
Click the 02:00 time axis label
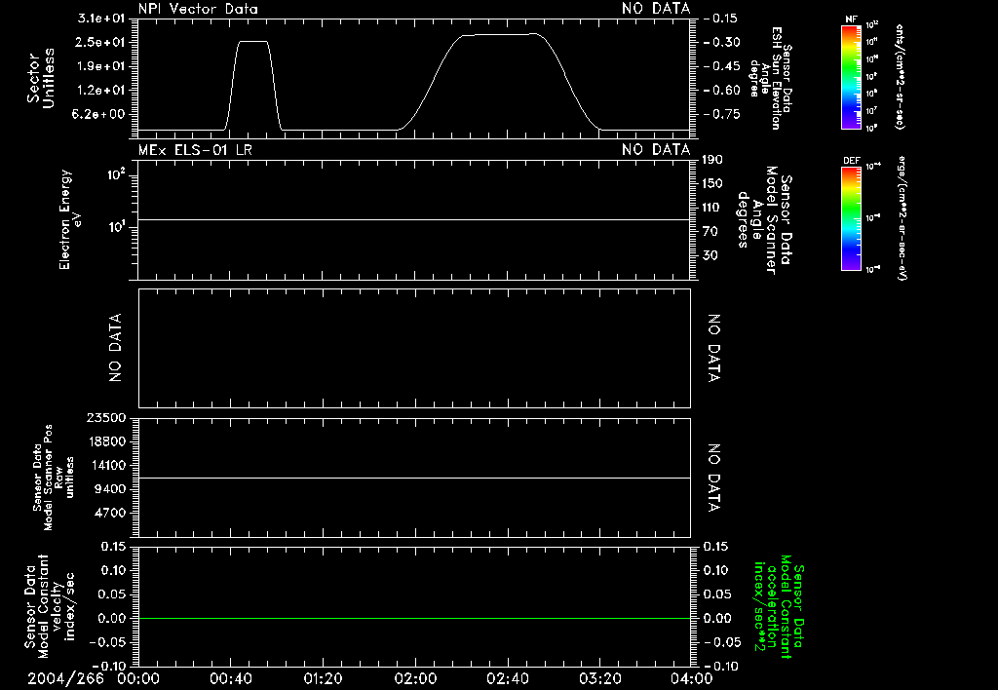(415, 678)
